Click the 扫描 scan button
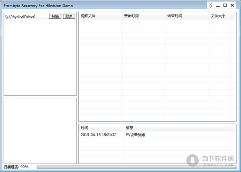The width and height of the screenshot is (241, 172). (55, 16)
